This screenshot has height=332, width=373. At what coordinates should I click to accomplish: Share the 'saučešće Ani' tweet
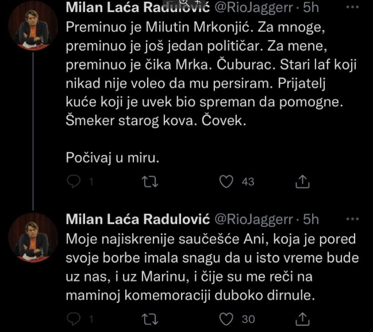pos(302,319)
